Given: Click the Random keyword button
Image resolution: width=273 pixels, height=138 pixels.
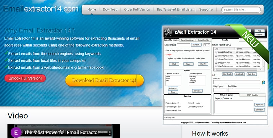Looking at the screenshot, I should (x=196, y=45).
